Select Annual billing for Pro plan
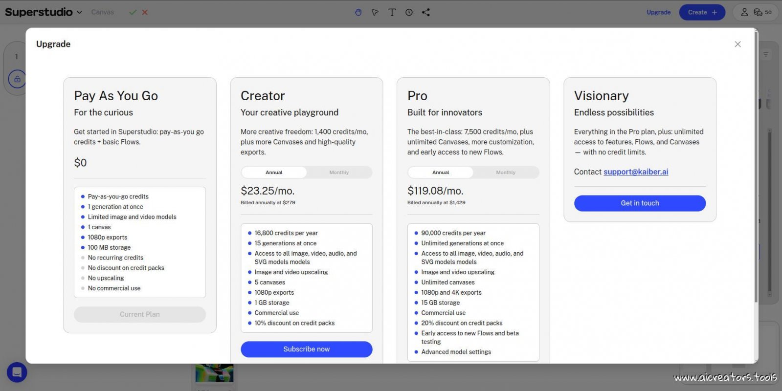The width and height of the screenshot is (782, 391). 441,173
